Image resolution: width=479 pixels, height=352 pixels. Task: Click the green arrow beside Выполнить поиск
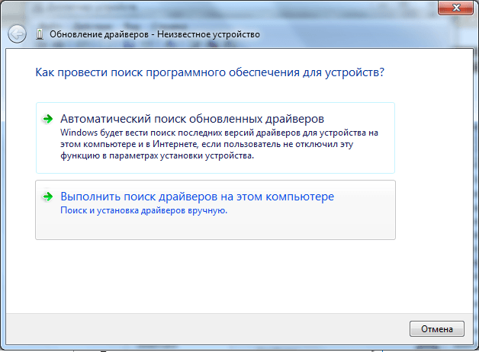(48, 197)
